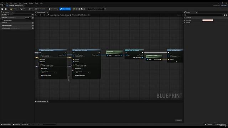Screen dimensions: 228x128
Task: Select the My Blueprint panel tab
Action: 6,12
